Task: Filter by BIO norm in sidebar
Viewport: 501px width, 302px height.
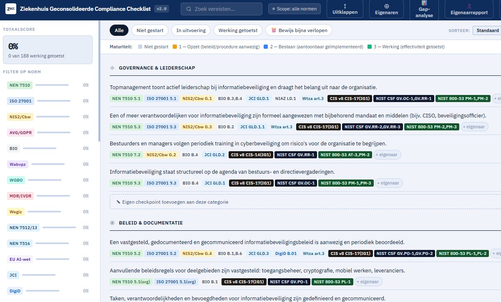Action: (x=13, y=148)
